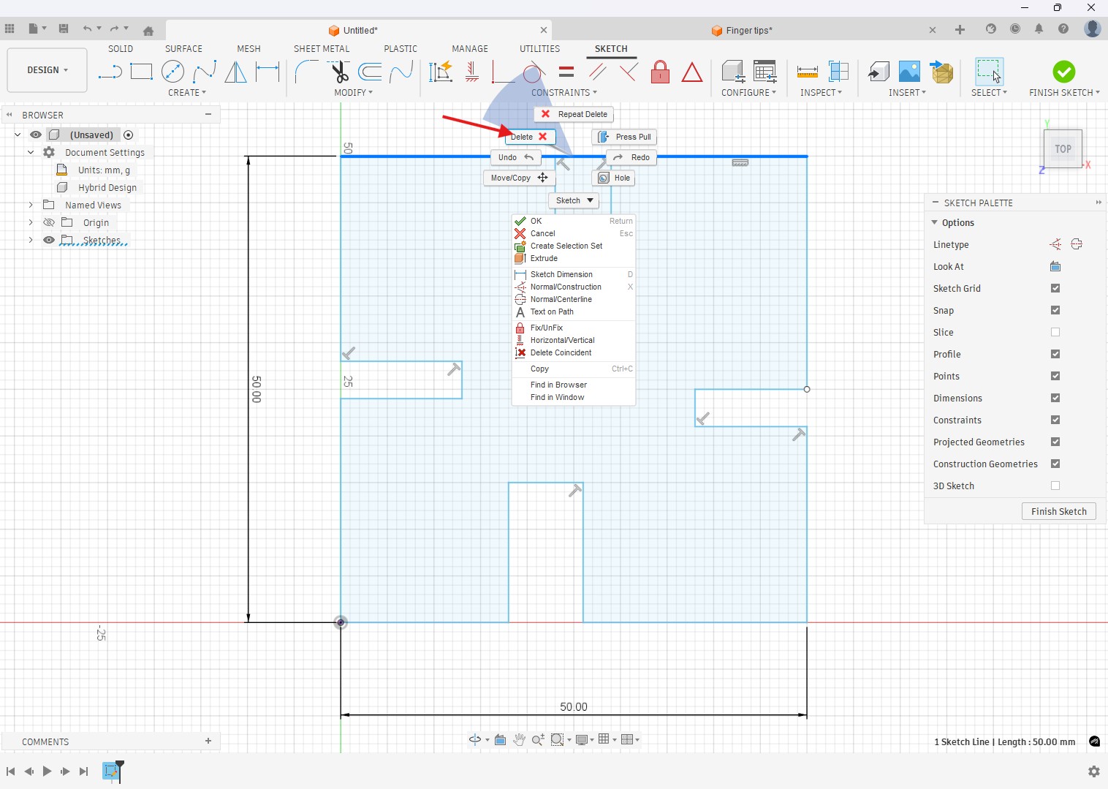Click the green Finish Sketch checkmark icon
Viewport: 1108px width, 789px height.
pyautogui.click(x=1064, y=72)
